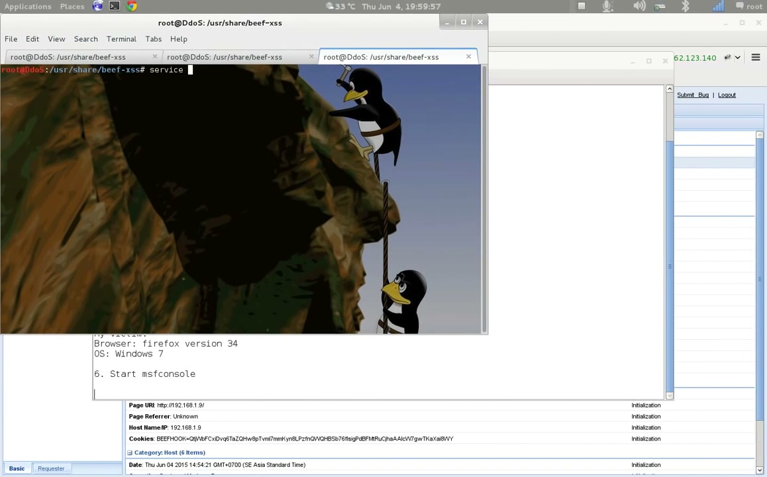The image size is (767, 477).
Task: Close the first terminal tab
Action: tap(154, 57)
